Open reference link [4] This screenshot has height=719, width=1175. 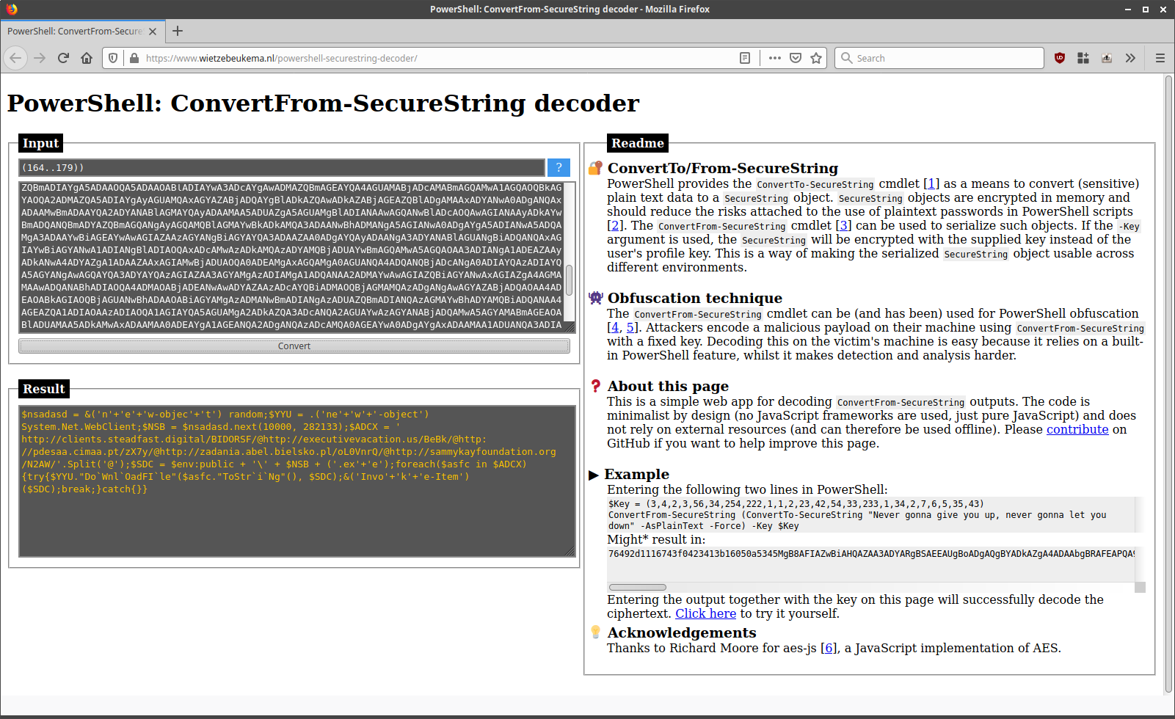click(615, 328)
